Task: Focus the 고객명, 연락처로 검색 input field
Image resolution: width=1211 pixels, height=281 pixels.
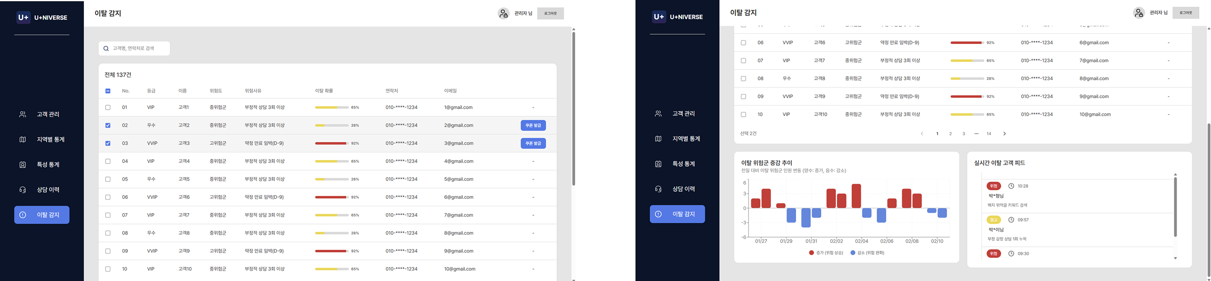Action: click(139, 48)
